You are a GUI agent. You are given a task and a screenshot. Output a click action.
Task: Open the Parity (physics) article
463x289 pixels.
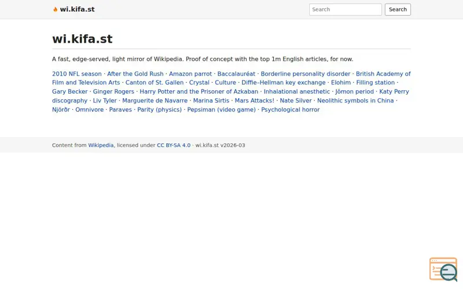[x=160, y=110]
